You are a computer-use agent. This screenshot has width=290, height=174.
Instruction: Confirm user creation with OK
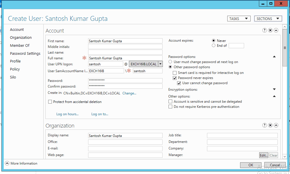[251, 165]
